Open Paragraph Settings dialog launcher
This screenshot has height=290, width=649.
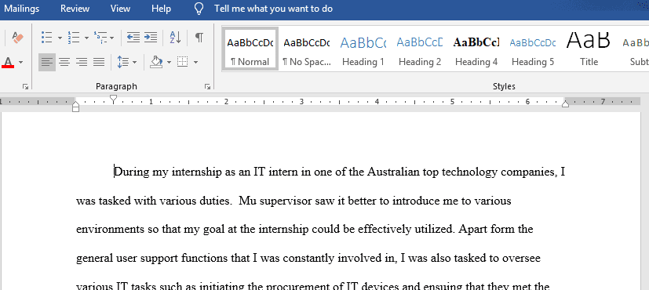pyautogui.click(x=207, y=87)
